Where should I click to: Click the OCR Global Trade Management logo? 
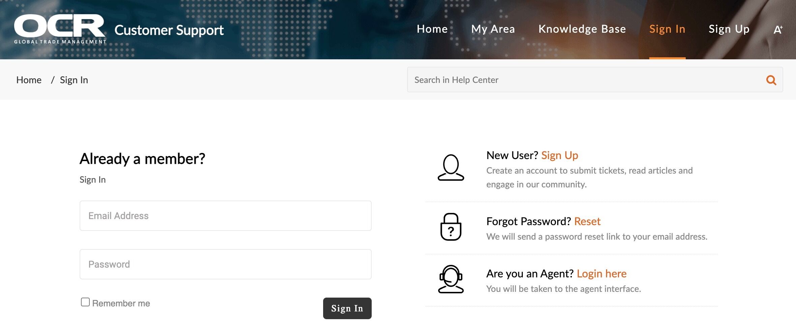click(60, 29)
